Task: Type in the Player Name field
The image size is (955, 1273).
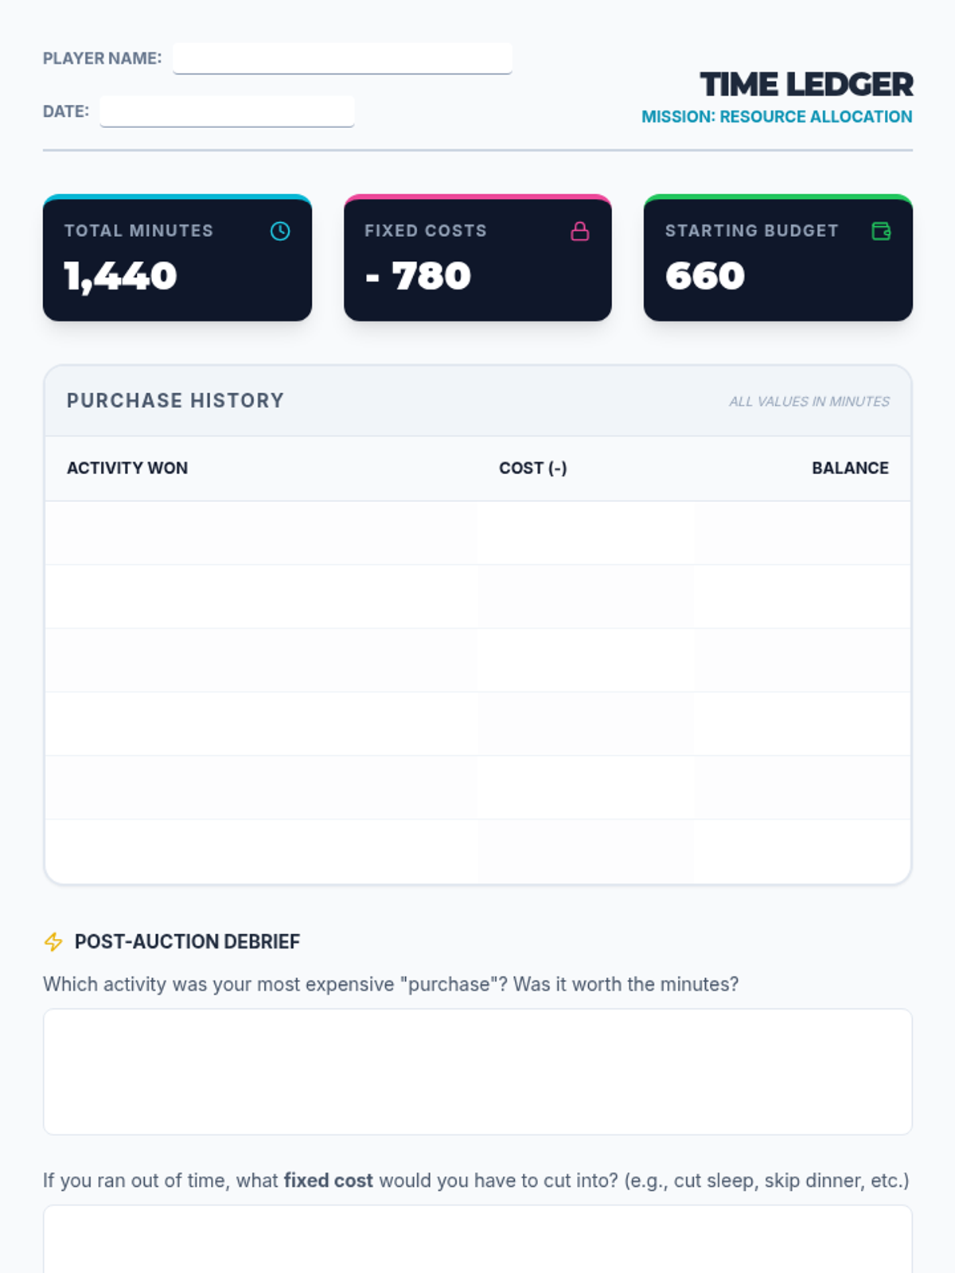Action: [342, 58]
